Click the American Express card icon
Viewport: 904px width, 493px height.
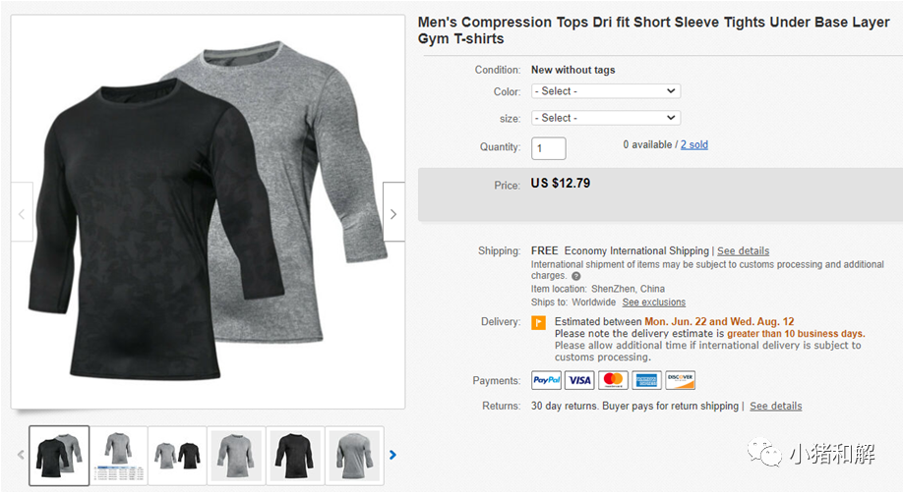coord(646,380)
